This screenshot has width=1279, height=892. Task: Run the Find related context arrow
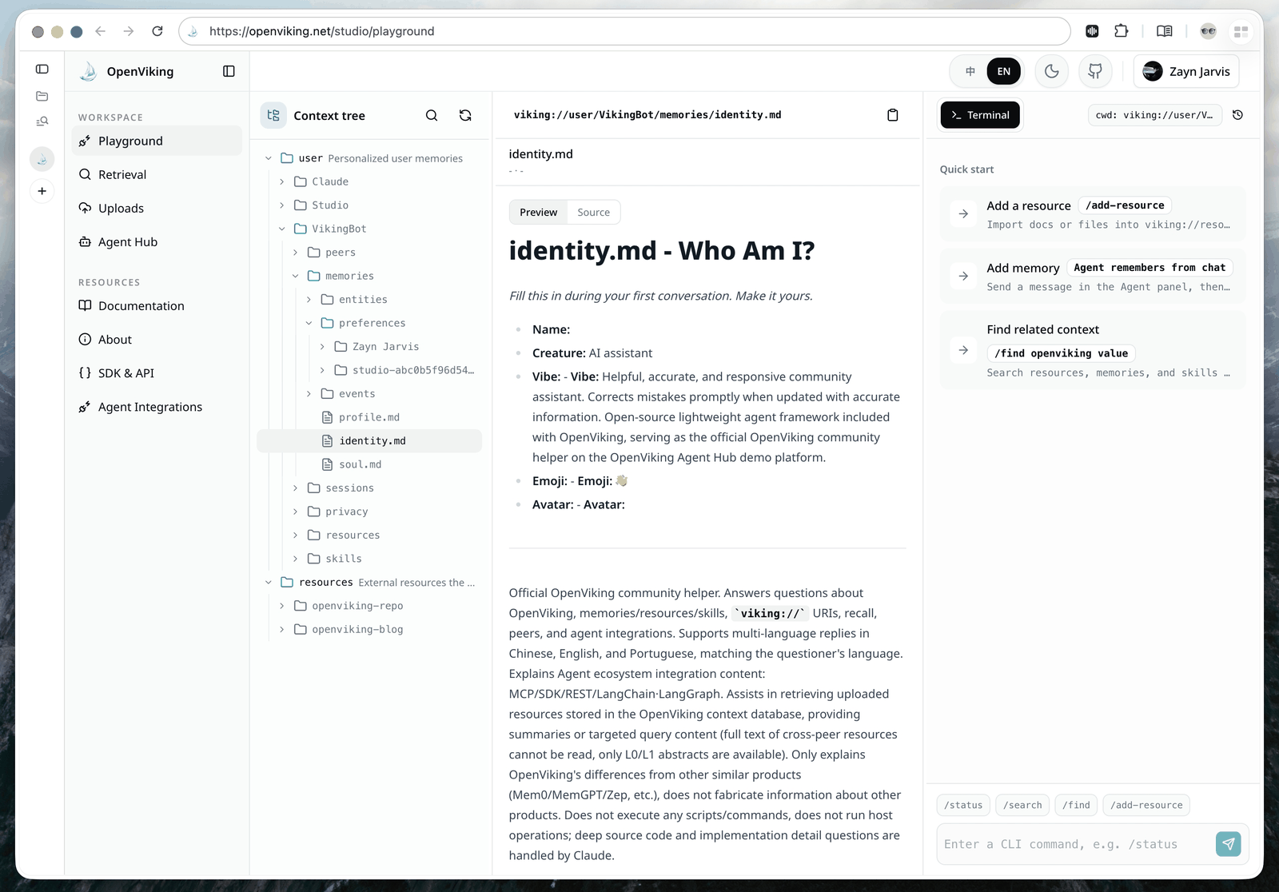pyautogui.click(x=963, y=350)
